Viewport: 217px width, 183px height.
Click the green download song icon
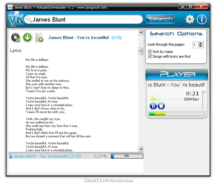(x=27, y=38)
